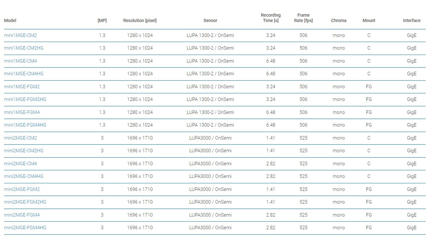Select the mono chroma in mini1MGE-CM4 row

pos(339,61)
